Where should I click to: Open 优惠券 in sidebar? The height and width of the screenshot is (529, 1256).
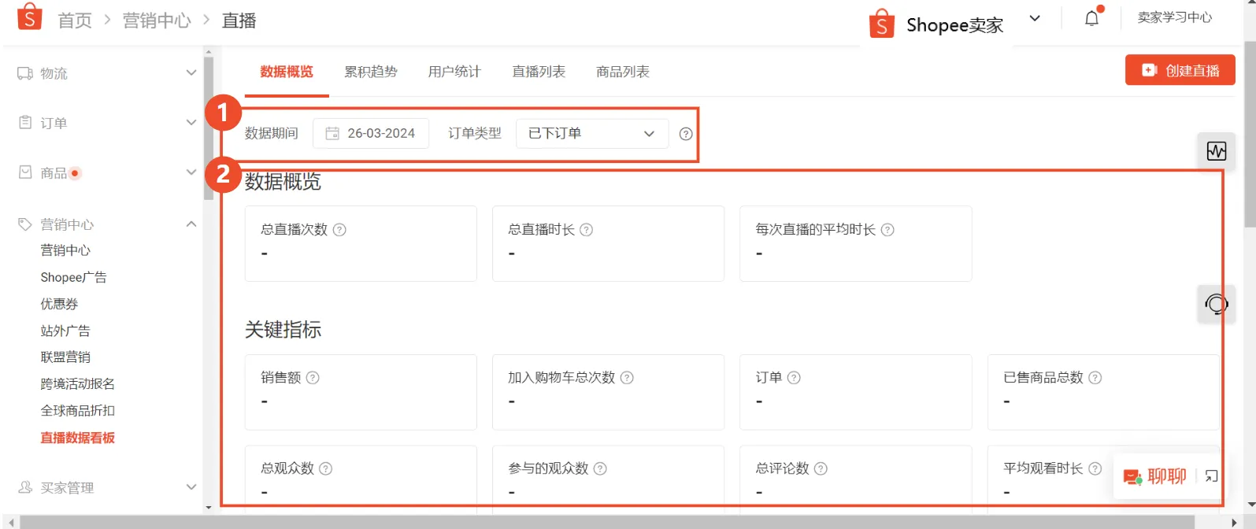pyautogui.click(x=59, y=304)
